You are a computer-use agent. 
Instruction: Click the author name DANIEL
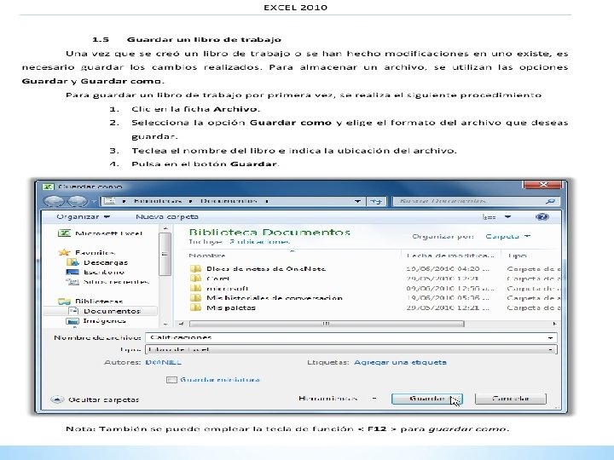pyautogui.click(x=163, y=362)
